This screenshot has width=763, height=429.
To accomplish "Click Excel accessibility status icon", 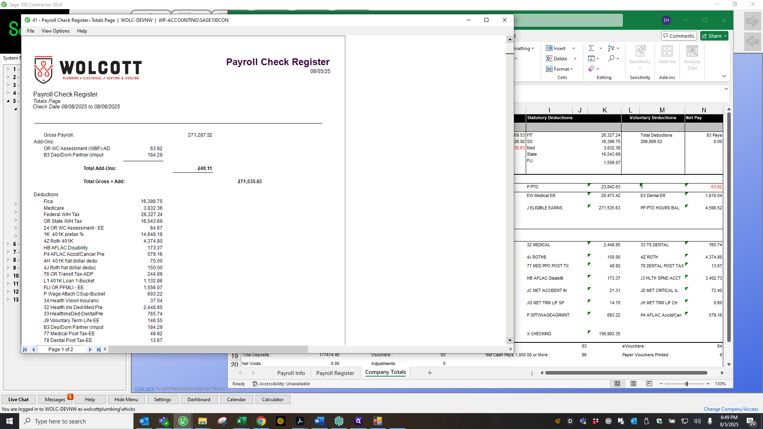I will (x=255, y=384).
